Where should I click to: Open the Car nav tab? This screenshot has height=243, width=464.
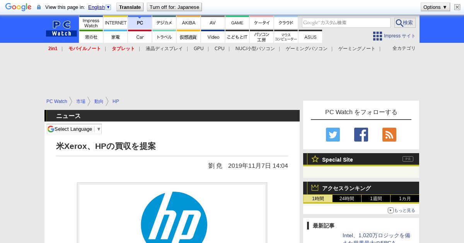(140, 37)
